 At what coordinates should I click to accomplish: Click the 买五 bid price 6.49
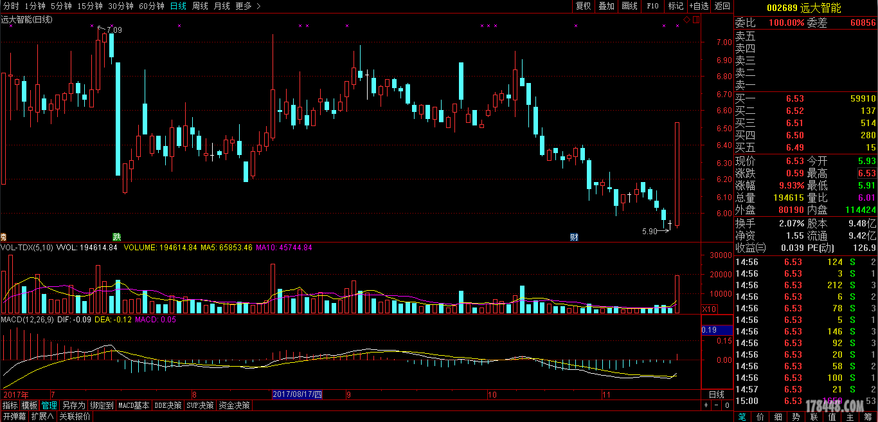(x=794, y=148)
